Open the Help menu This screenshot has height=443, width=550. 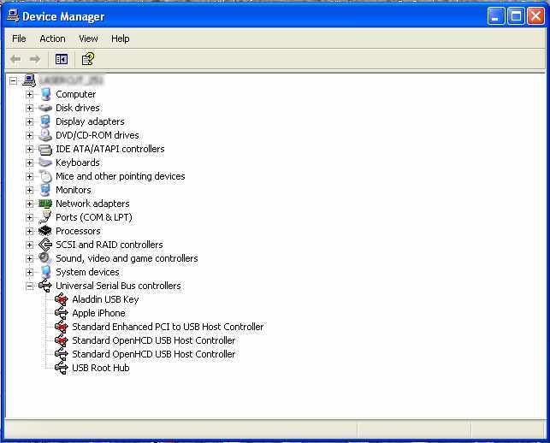[x=121, y=38]
